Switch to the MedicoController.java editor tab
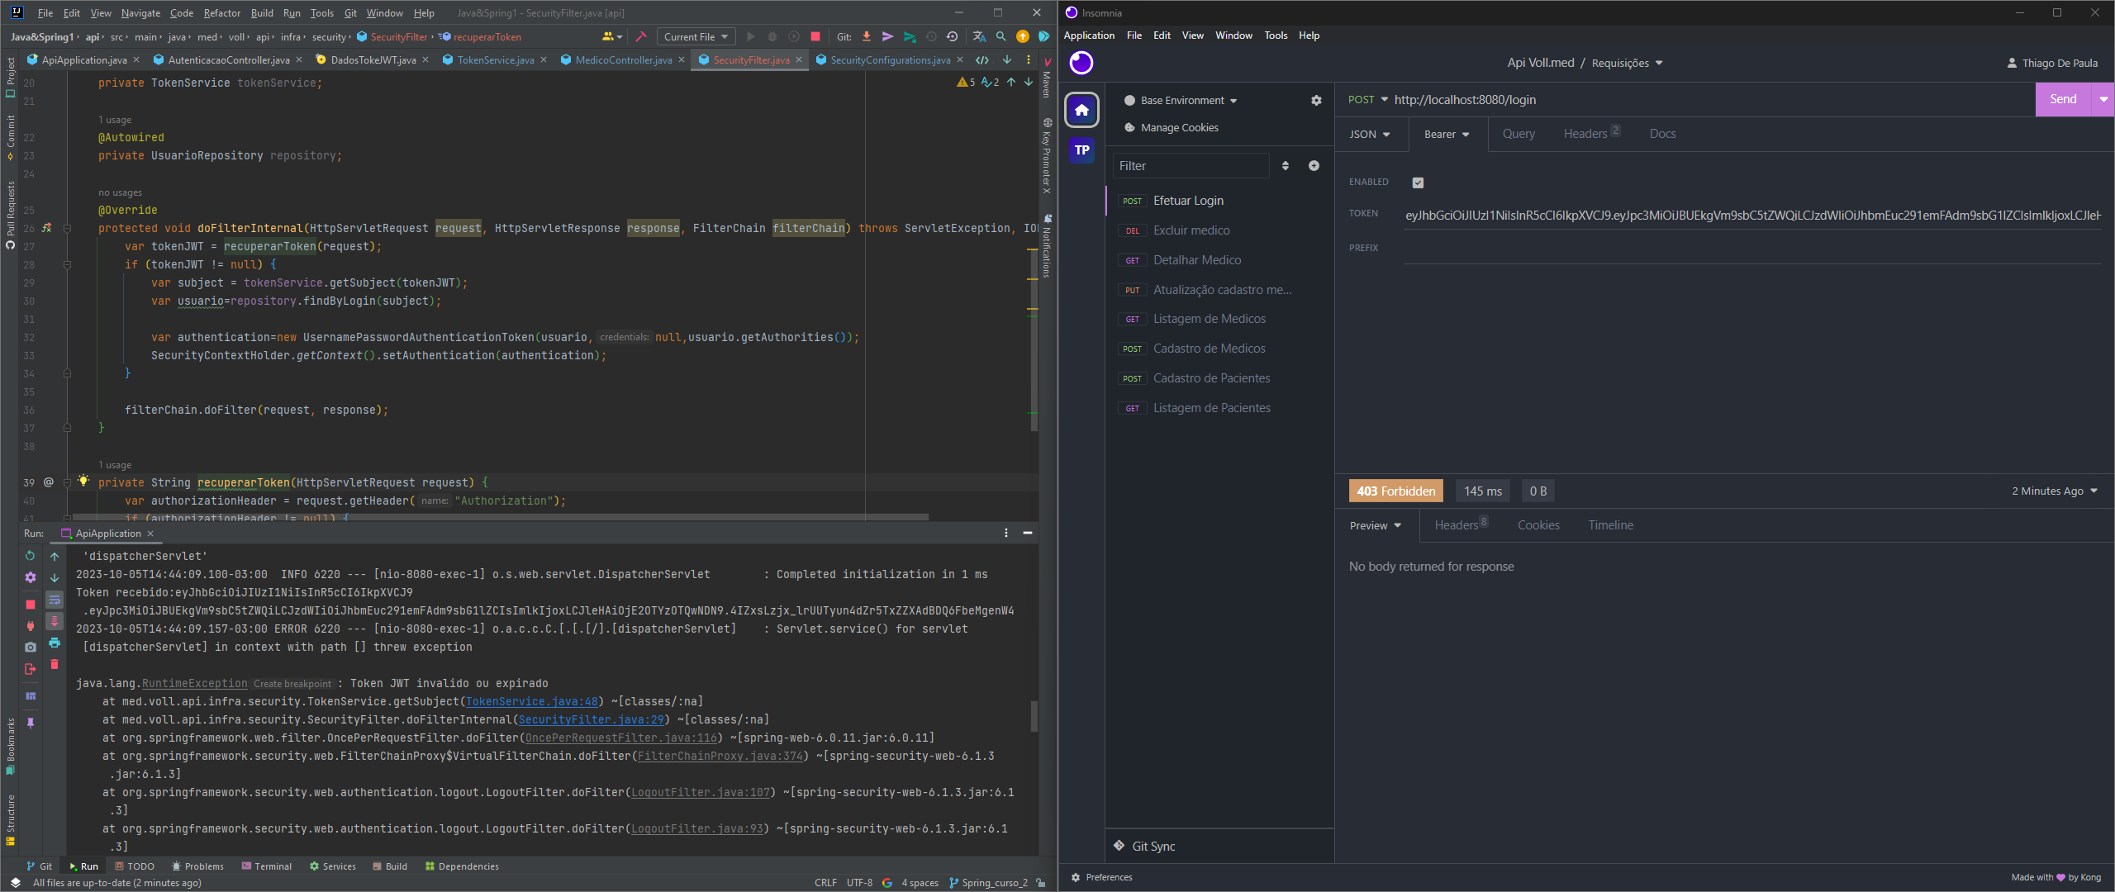The height and width of the screenshot is (892, 2115). (623, 59)
